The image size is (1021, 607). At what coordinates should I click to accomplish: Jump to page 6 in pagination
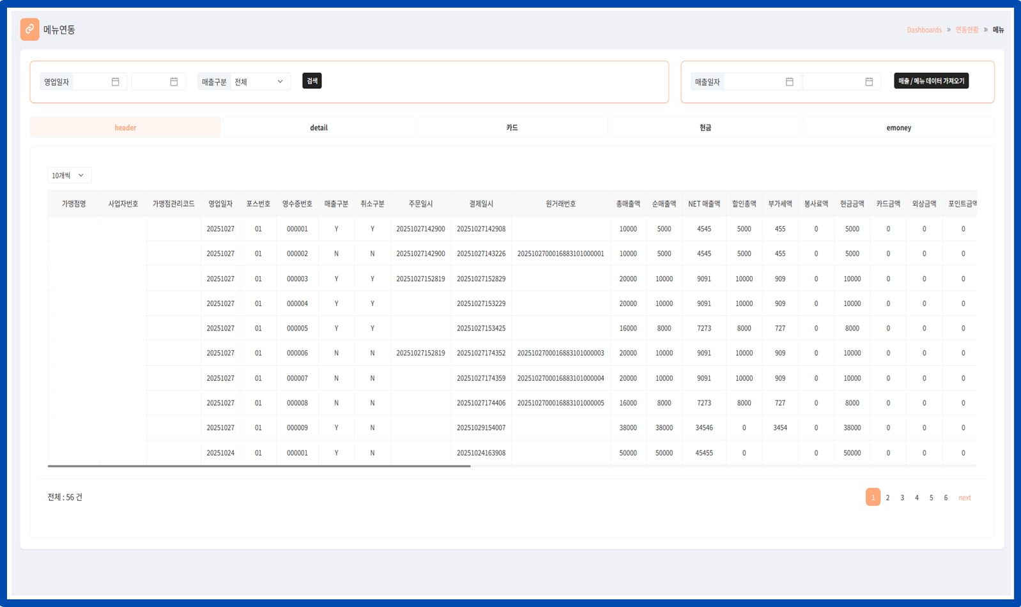coord(946,498)
